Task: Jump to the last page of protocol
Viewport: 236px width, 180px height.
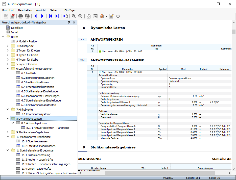Action: (57, 16)
